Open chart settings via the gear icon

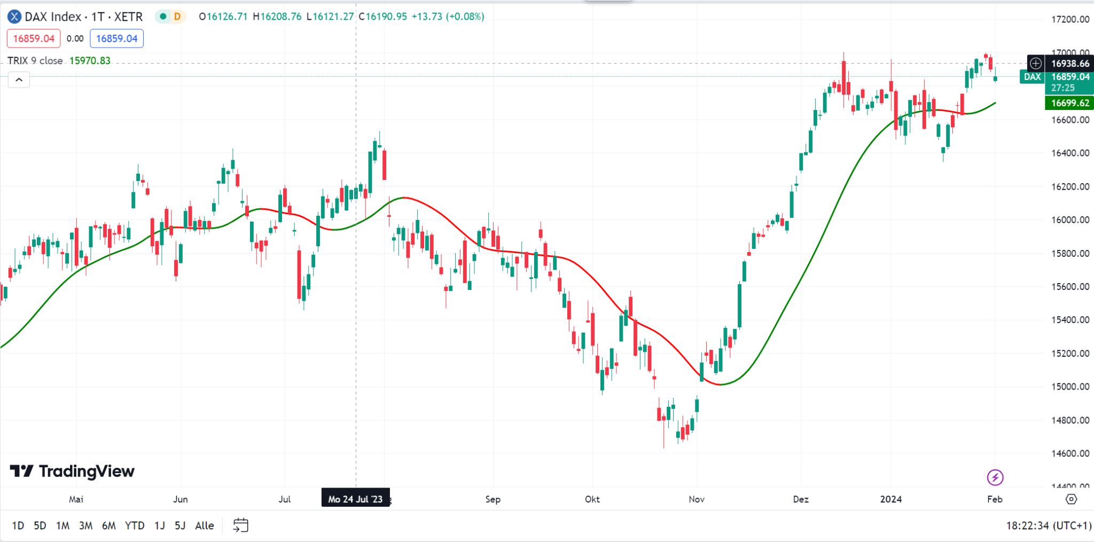[x=1072, y=499]
